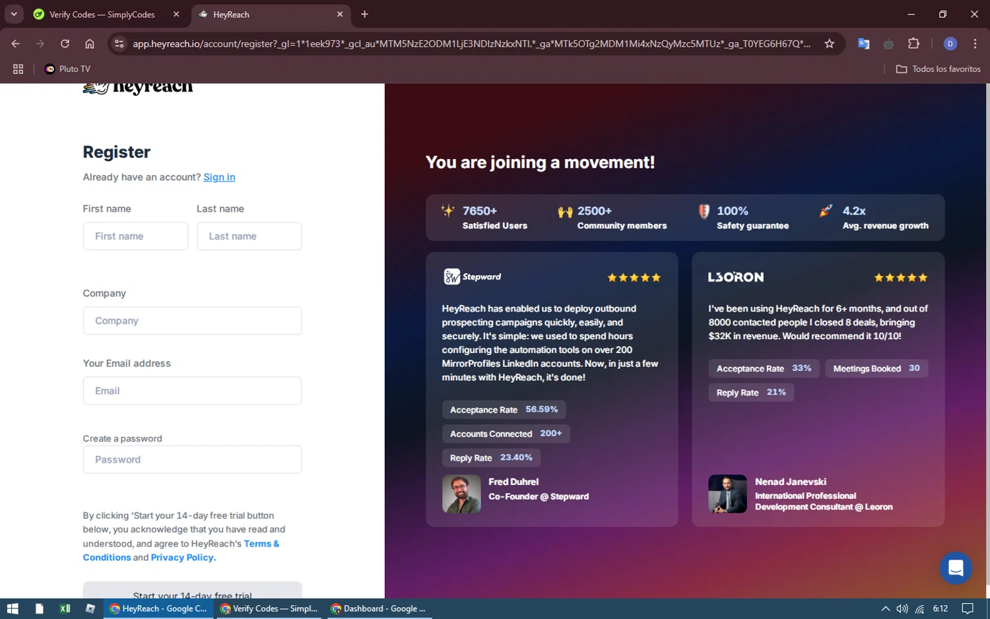This screenshot has height=619, width=990.
Task: Open Chrome three-dot menu
Action: point(975,44)
